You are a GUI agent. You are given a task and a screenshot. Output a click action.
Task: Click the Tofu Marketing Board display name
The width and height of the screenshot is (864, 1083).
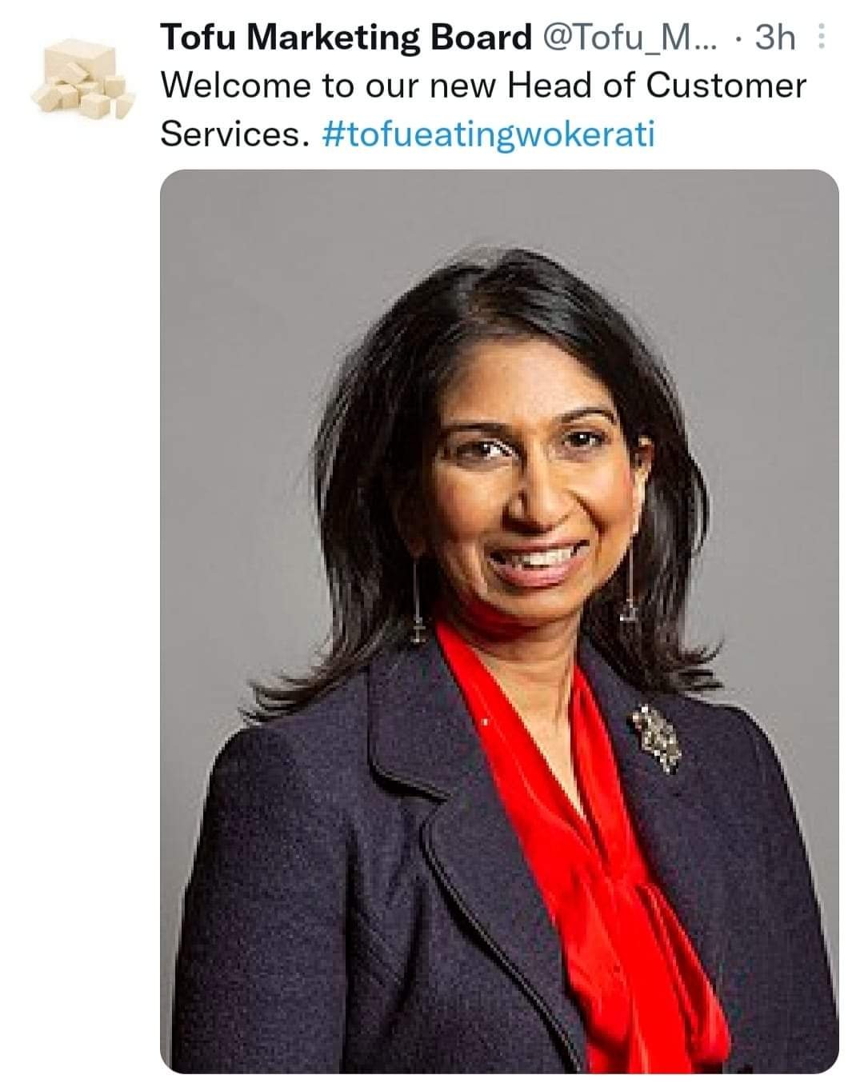(346, 38)
